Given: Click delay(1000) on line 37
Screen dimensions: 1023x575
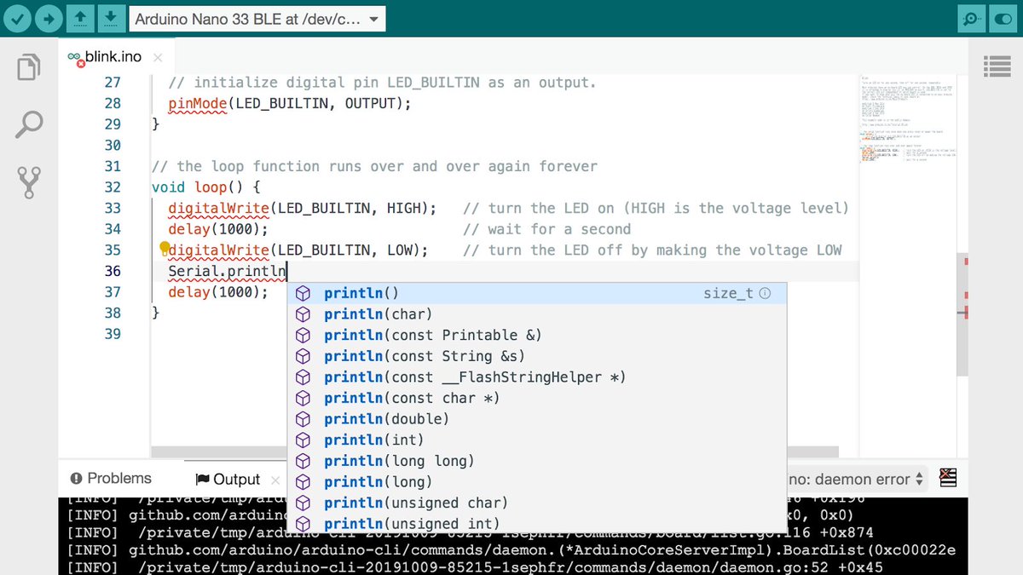Looking at the screenshot, I should pos(218,292).
